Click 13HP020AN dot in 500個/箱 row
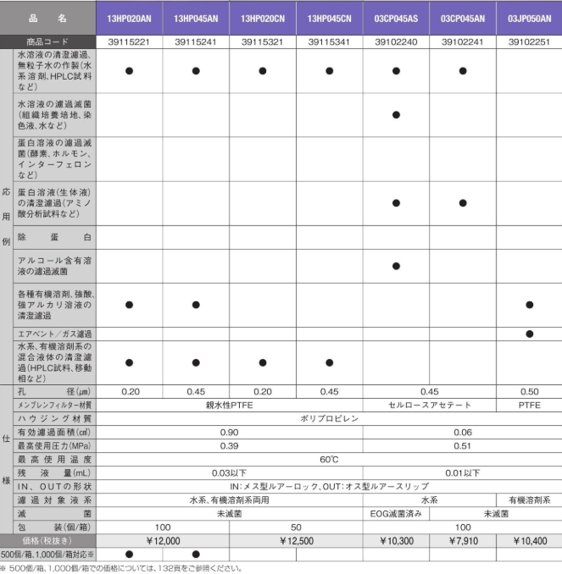Image resolution: width=562 pixels, height=574 pixels. 130,553
